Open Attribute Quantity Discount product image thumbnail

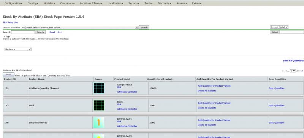pos(99,88)
